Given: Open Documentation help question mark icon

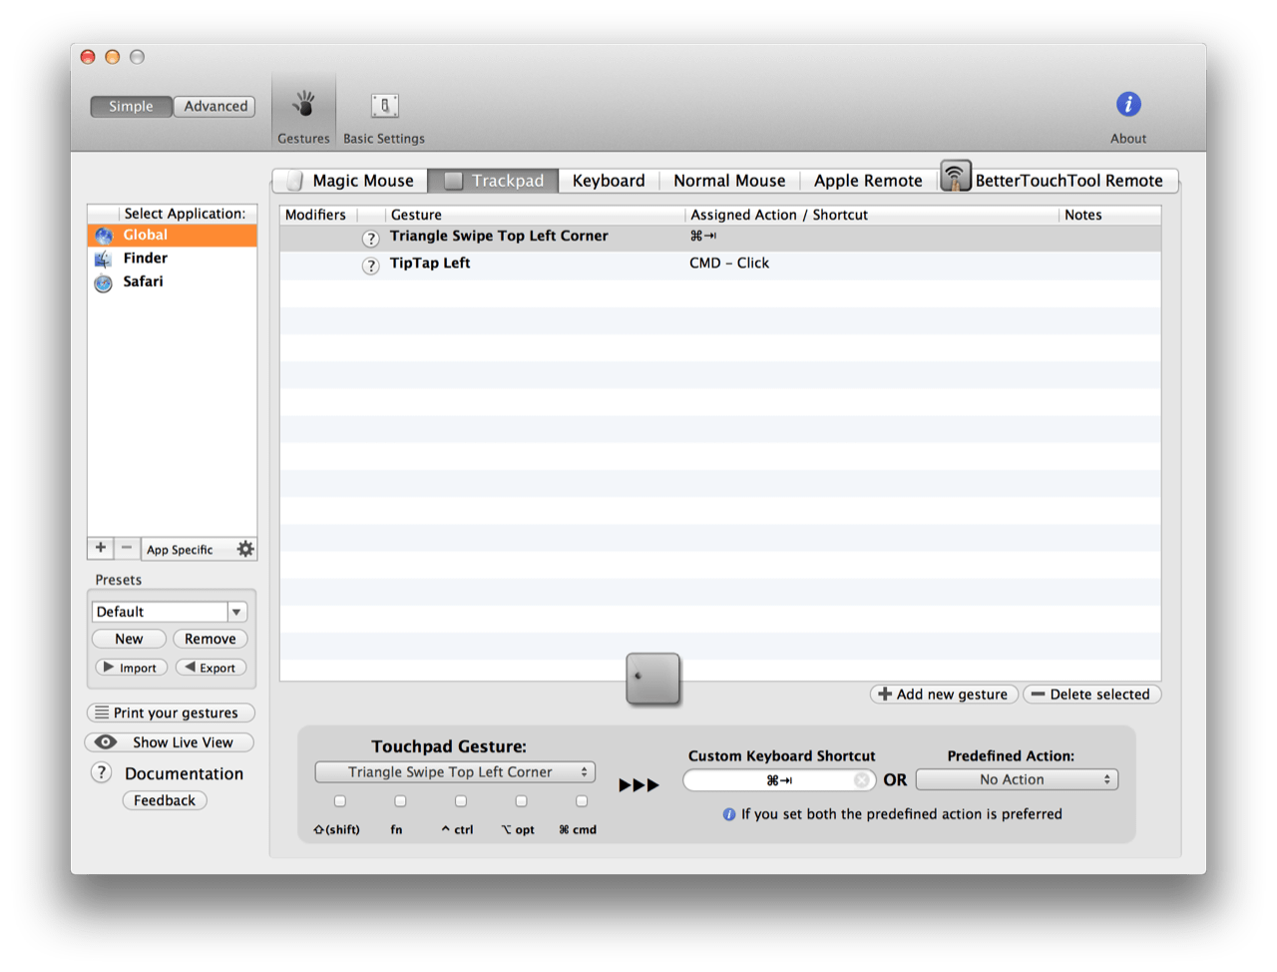Looking at the screenshot, I should click(x=101, y=772).
